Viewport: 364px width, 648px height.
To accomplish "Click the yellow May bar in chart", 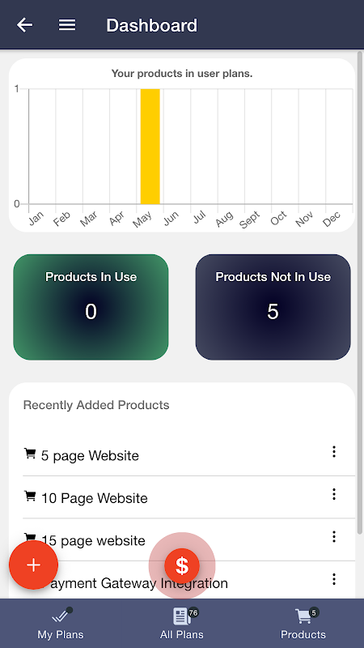I will pyautogui.click(x=150, y=147).
